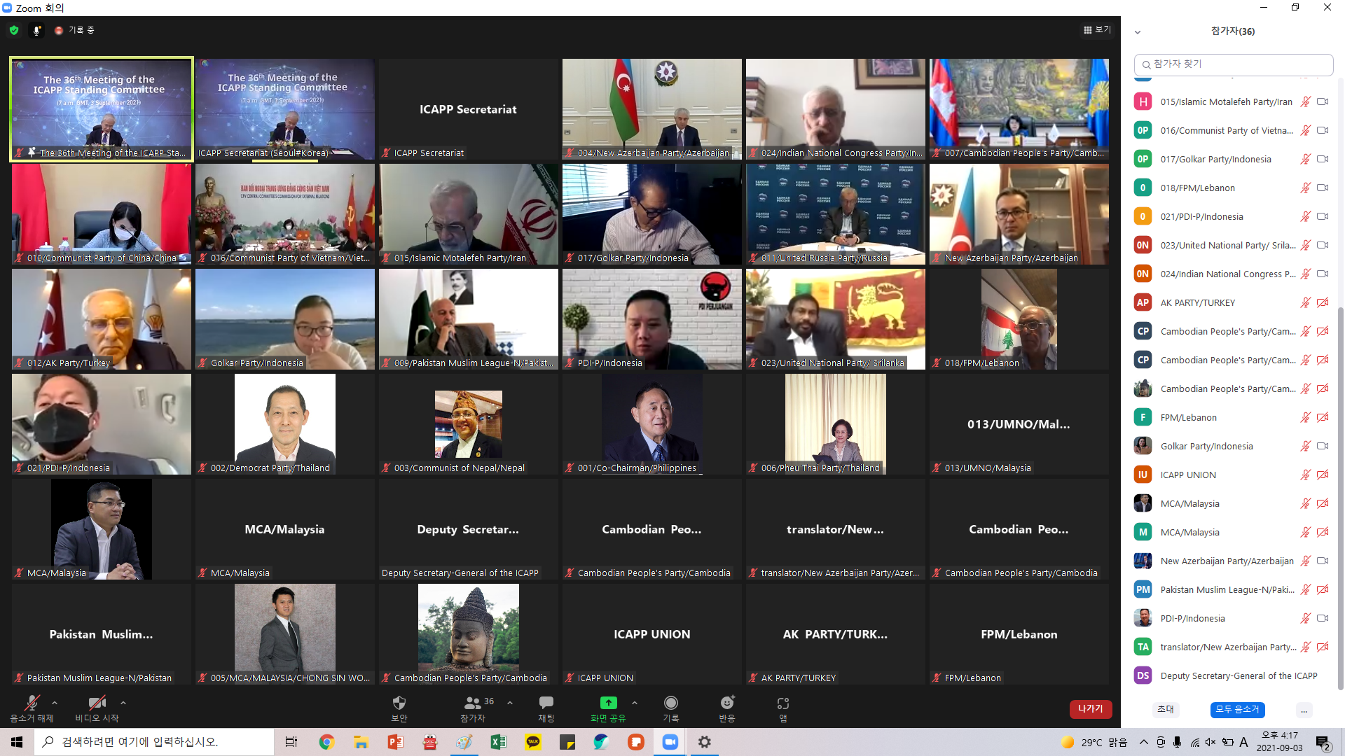Select 021/PDI-P/Indonesia in participants list
Image resolution: width=1345 pixels, height=756 pixels.
pos(1232,217)
